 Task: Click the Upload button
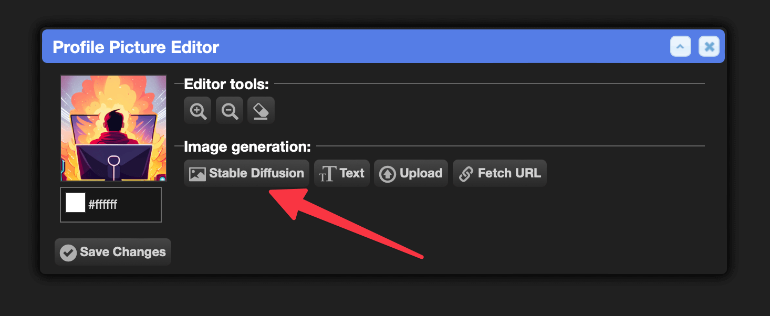411,173
